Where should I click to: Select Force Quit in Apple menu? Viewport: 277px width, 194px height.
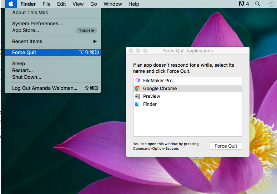(x=53, y=52)
